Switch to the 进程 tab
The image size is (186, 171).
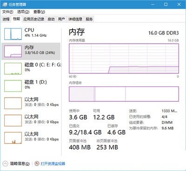coord(6,19)
